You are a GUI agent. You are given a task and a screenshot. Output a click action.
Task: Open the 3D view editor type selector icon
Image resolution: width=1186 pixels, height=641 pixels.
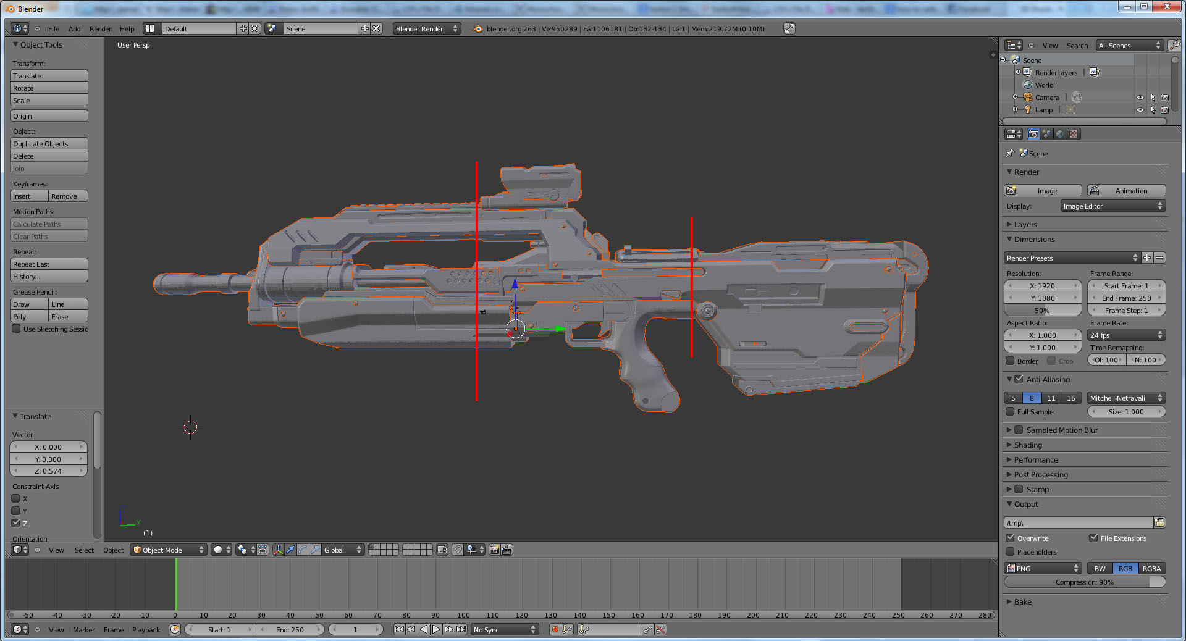[20, 550]
